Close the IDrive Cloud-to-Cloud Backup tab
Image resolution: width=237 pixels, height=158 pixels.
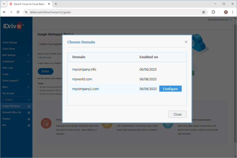coord(49,4)
